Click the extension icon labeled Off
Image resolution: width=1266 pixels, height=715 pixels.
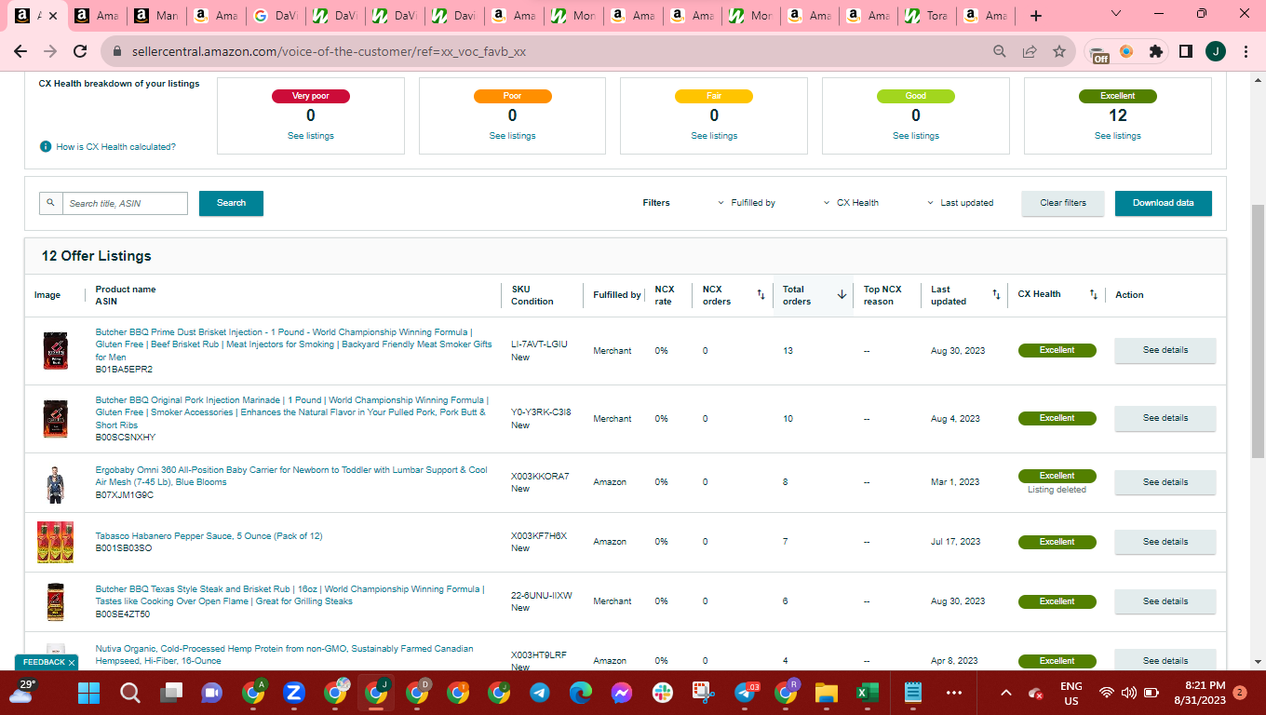point(1099,53)
